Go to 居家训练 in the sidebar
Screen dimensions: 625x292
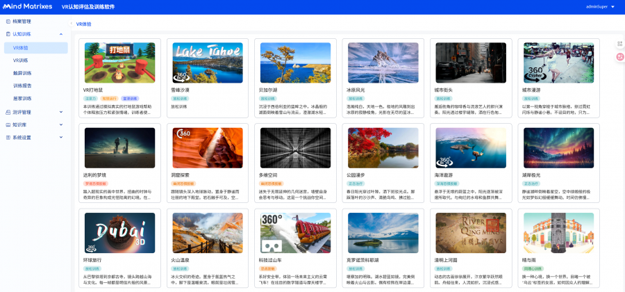tap(22, 99)
